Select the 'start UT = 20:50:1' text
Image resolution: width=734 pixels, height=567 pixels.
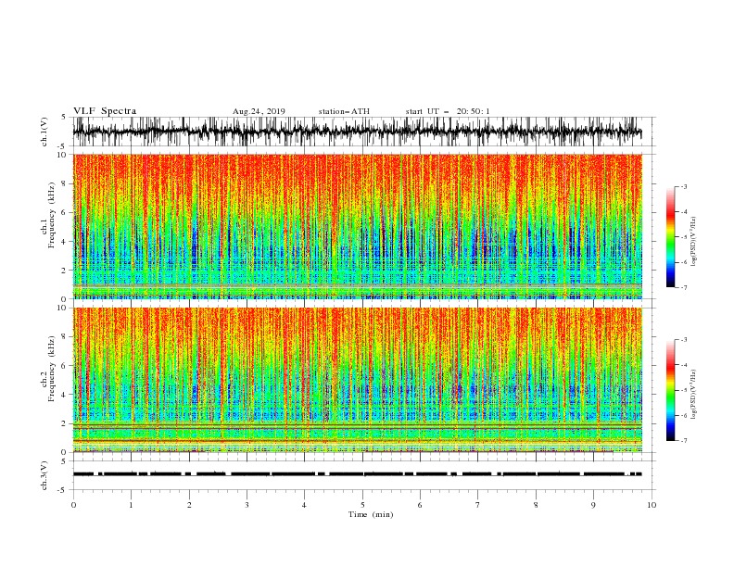[448, 111]
